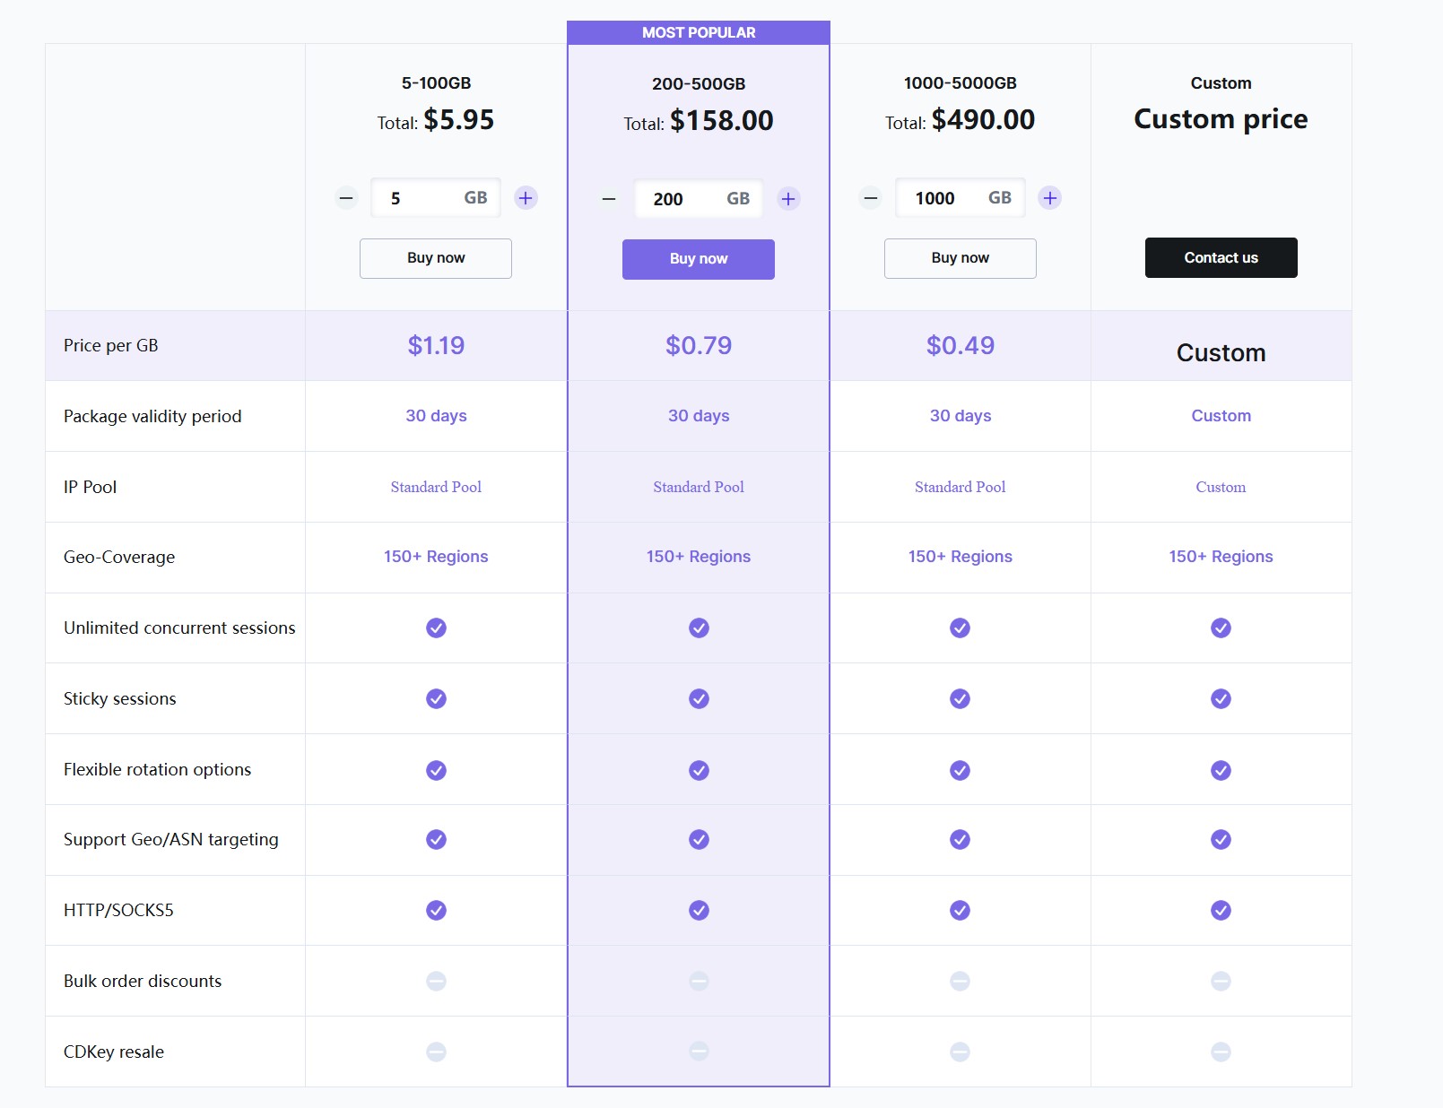Click the GB quantity field showing 5
This screenshot has width=1443, height=1108.
(x=436, y=198)
